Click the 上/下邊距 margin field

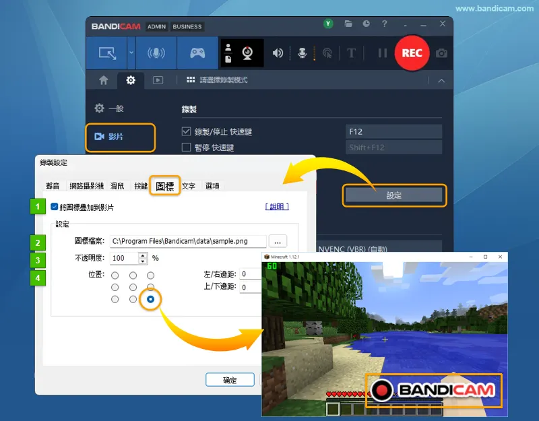click(x=251, y=287)
